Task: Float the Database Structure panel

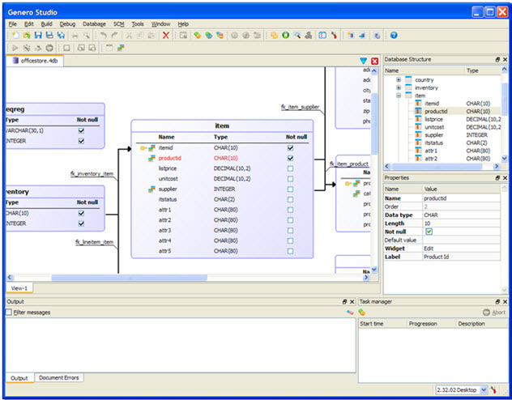Action: pyautogui.click(x=497, y=60)
